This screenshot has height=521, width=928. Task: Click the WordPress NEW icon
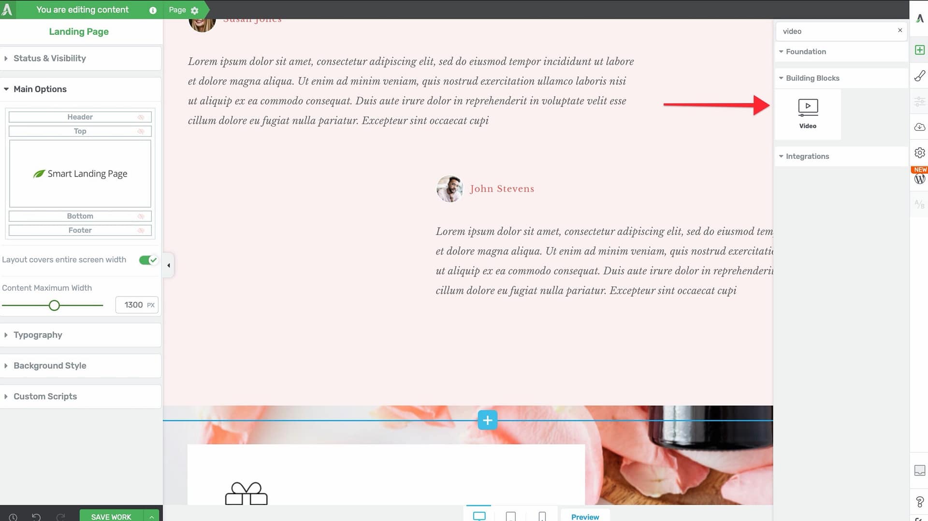click(919, 178)
